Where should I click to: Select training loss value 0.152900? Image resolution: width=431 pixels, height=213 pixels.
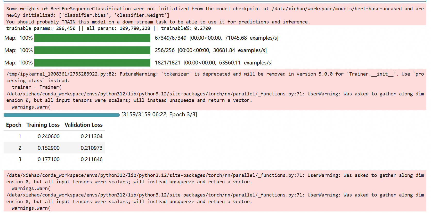[48, 148]
